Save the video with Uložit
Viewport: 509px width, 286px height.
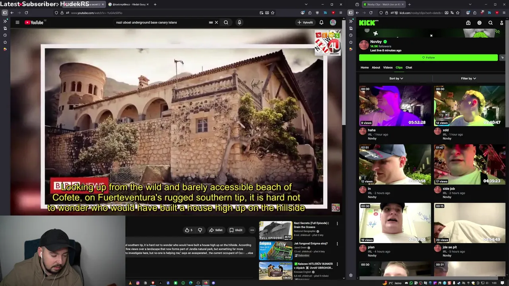click(x=236, y=230)
